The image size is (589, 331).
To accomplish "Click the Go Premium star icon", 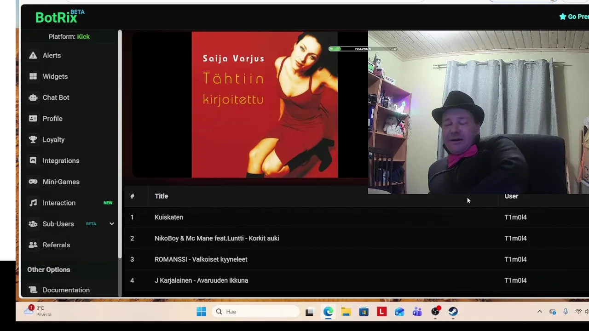I will click(562, 17).
